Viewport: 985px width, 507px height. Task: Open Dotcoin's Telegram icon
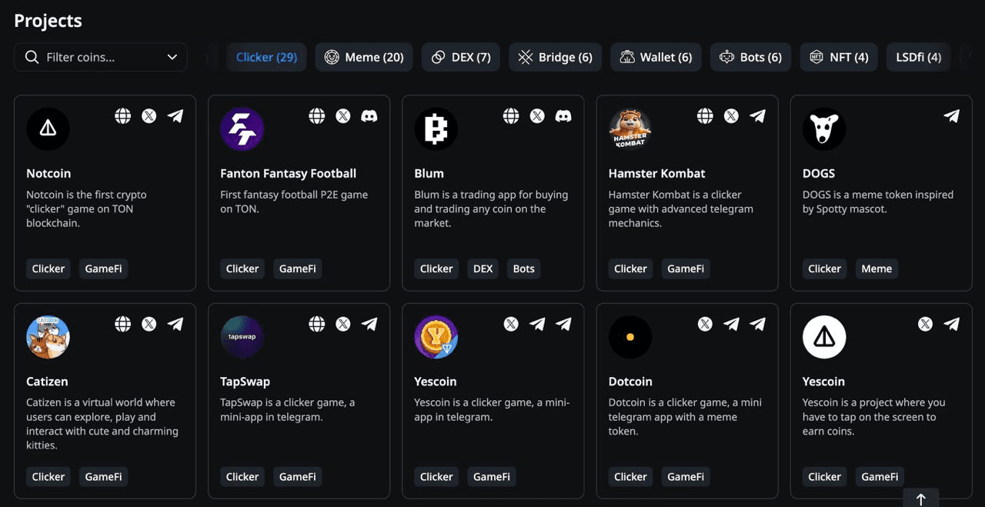click(730, 324)
